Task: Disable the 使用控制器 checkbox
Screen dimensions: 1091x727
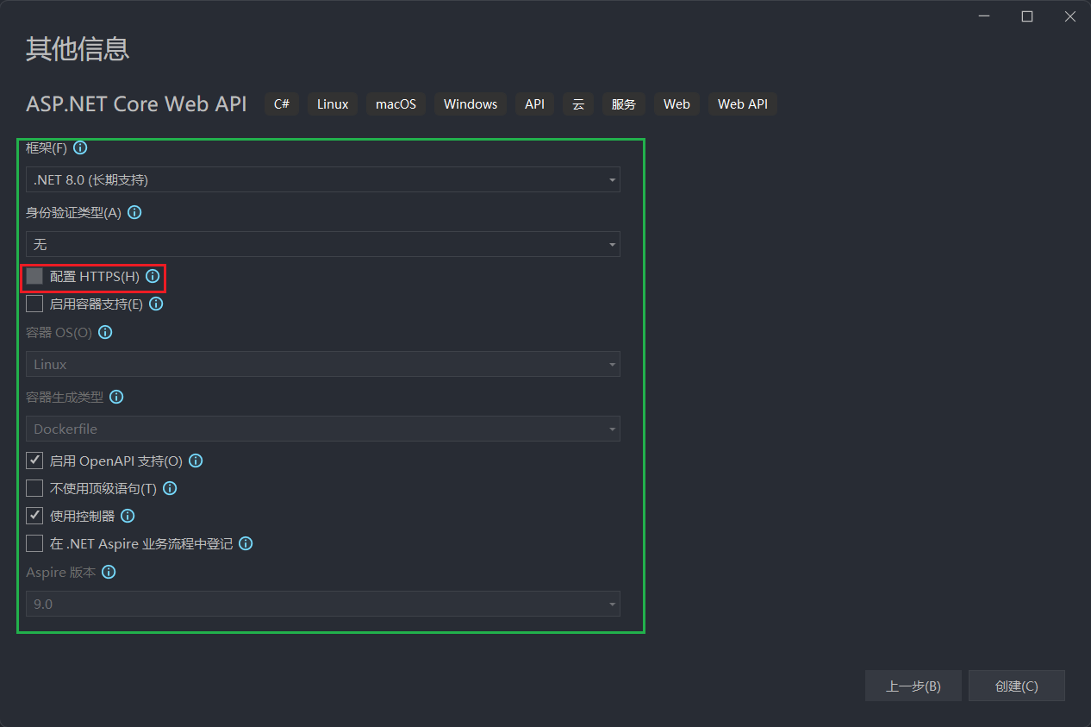Action: tap(34, 517)
